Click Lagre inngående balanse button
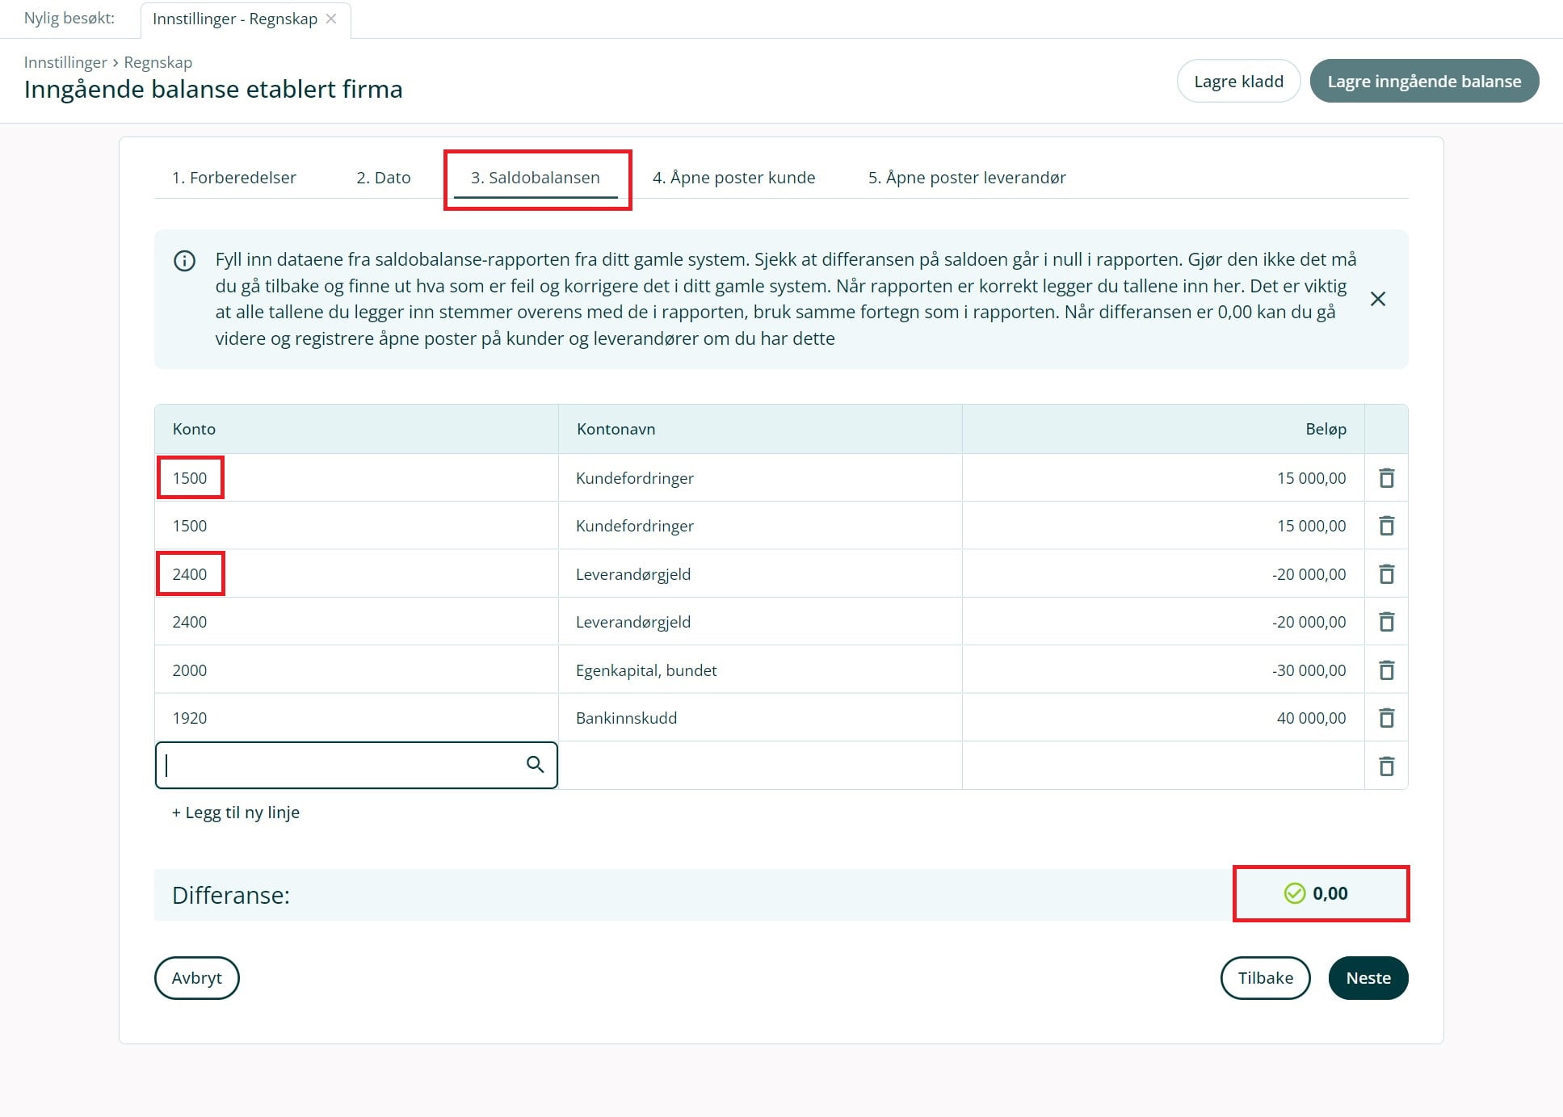Viewport: 1563px width, 1117px height. [x=1423, y=81]
